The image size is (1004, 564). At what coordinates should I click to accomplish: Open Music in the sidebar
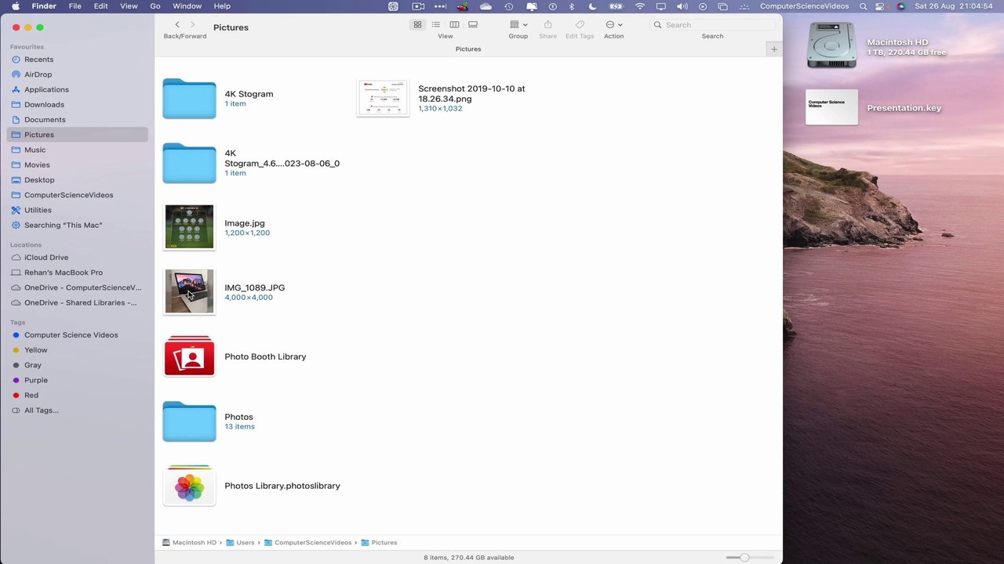(x=77, y=150)
